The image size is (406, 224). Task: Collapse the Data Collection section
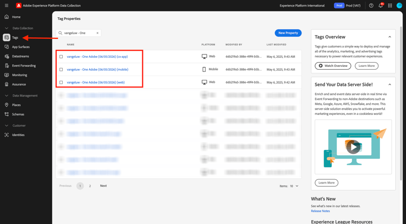[6, 28]
